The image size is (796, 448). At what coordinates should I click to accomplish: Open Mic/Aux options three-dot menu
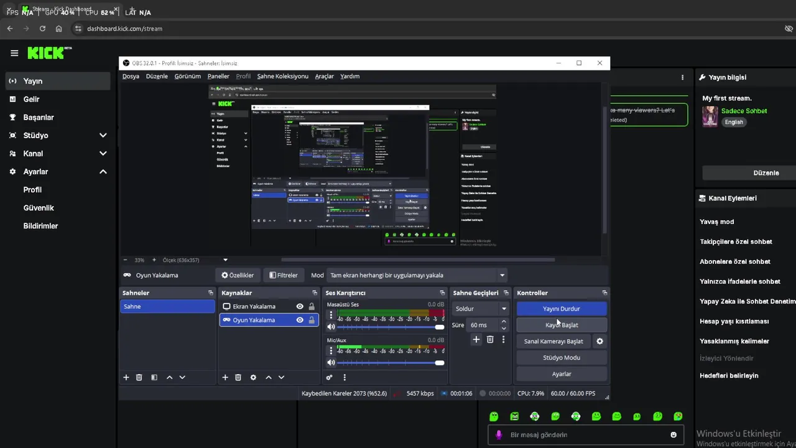coord(331,351)
